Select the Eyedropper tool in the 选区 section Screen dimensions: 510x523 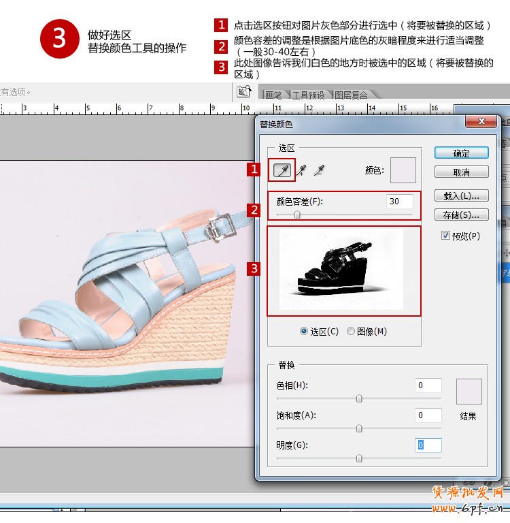282,170
